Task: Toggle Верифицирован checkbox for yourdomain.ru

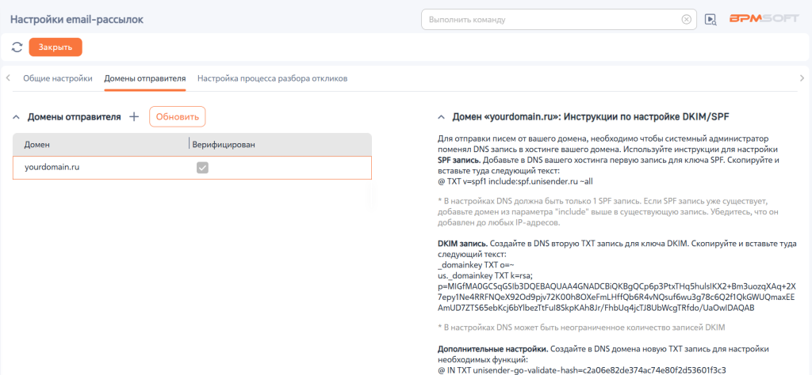Action: tap(202, 168)
